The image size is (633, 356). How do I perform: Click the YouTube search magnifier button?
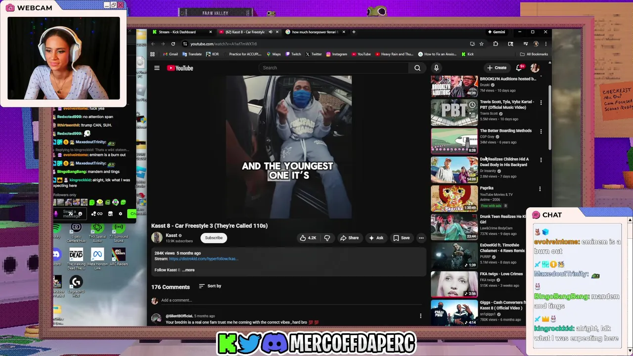pos(417,68)
